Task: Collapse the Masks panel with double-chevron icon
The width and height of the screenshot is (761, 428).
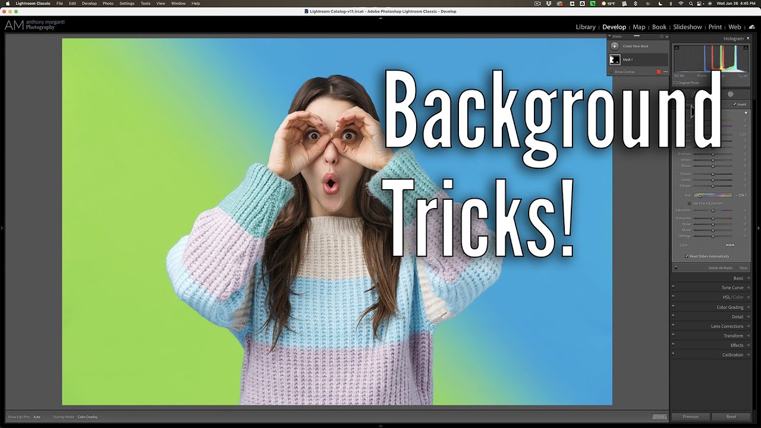Action: tap(666, 37)
